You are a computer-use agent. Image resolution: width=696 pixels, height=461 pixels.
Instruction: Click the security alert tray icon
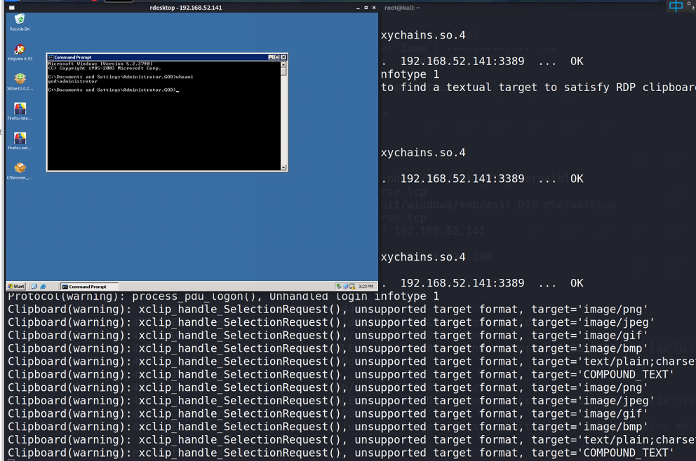pyautogui.click(x=352, y=287)
